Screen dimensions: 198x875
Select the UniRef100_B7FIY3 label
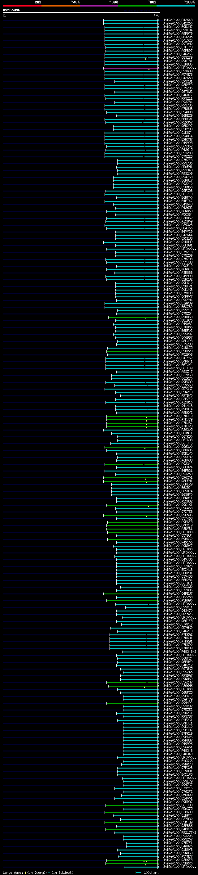coord(178,47)
